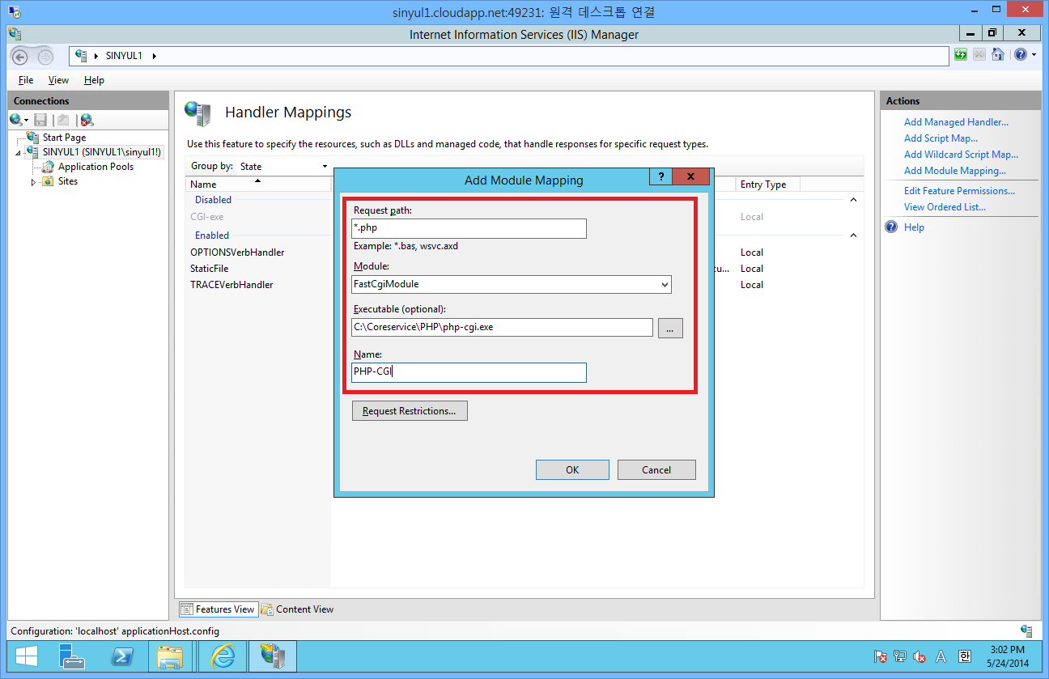Click the server icon in the address bar
This screenshot has height=679, width=1049.
pyautogui.click(x=81, y=56)
